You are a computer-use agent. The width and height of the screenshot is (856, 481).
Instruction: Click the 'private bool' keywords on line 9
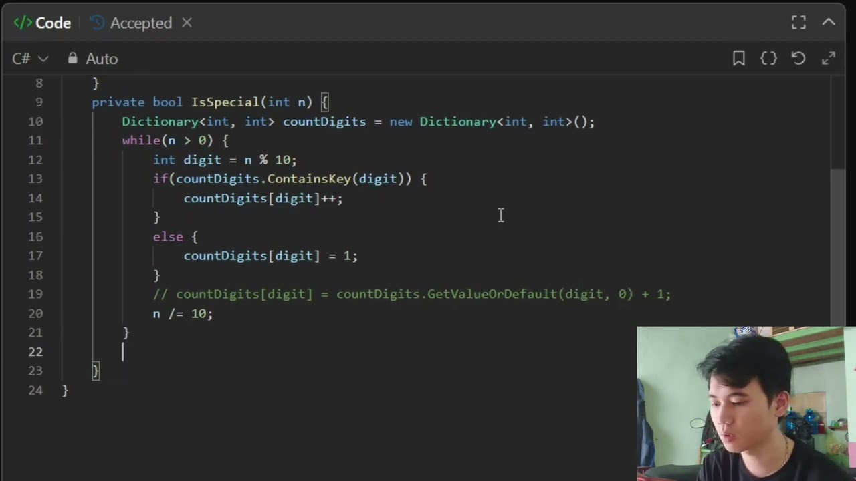click(137, 102)
